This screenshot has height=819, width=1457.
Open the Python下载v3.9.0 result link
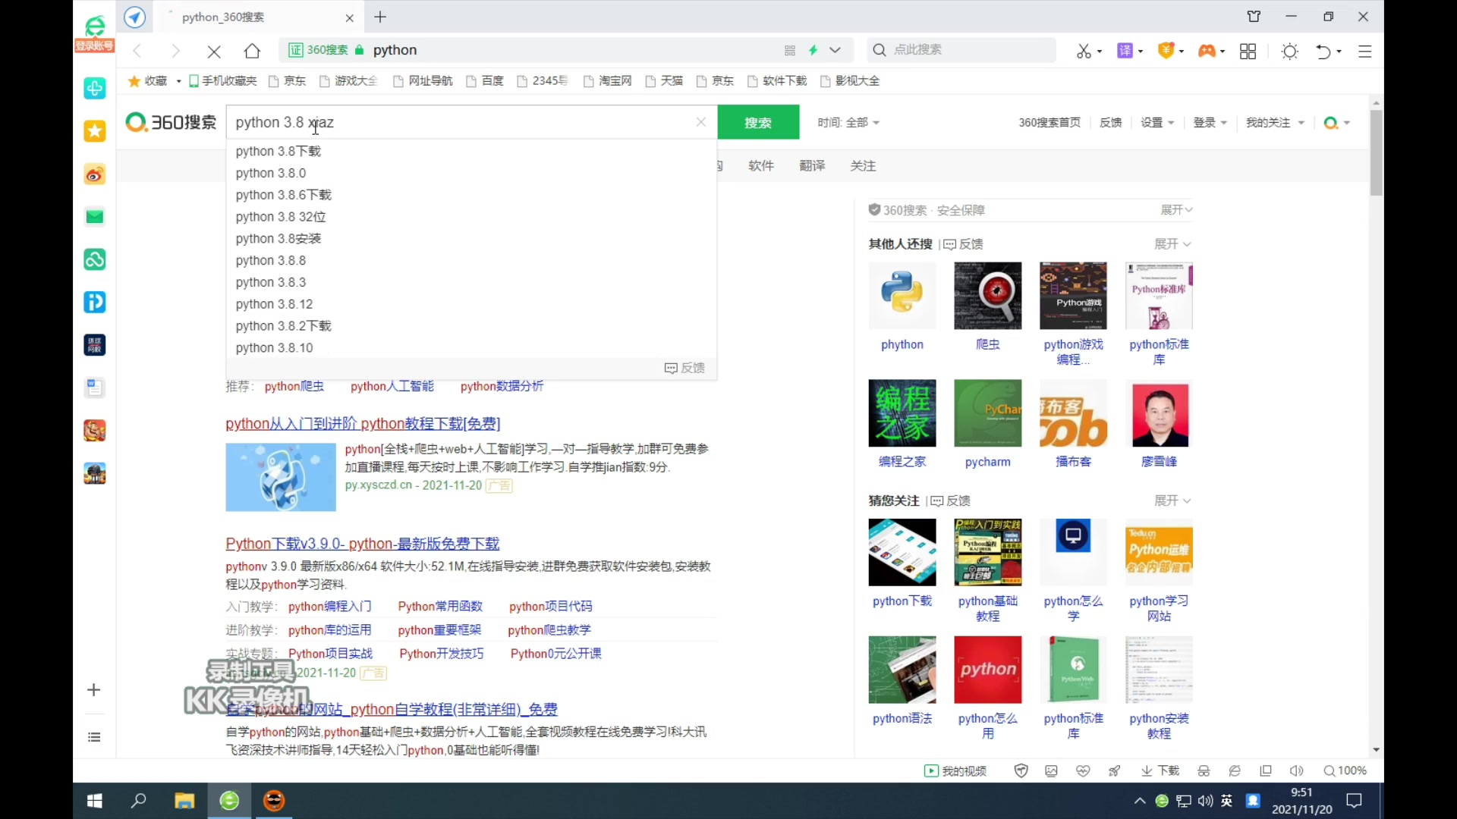pyautogui.click(x=362, y=544)
